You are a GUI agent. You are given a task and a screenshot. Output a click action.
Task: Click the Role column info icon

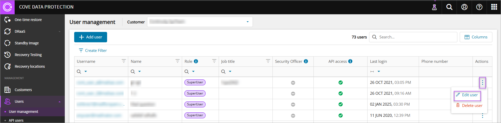click(x=196, y=61)
